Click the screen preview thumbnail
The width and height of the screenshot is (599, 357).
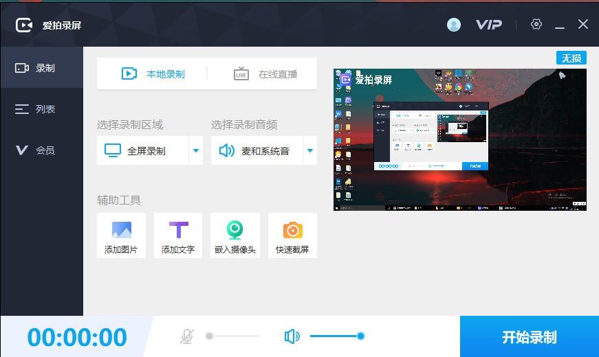460,139
